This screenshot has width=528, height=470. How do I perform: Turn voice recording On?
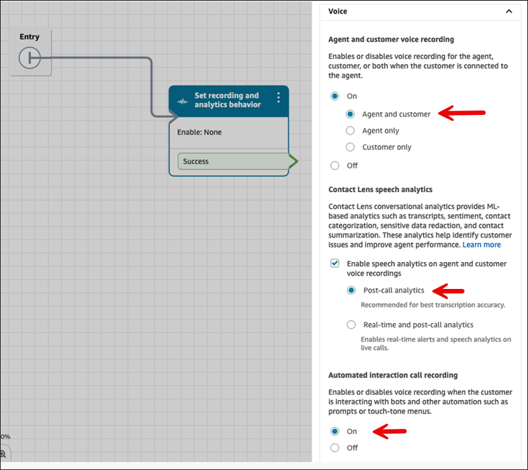[335, 96]
